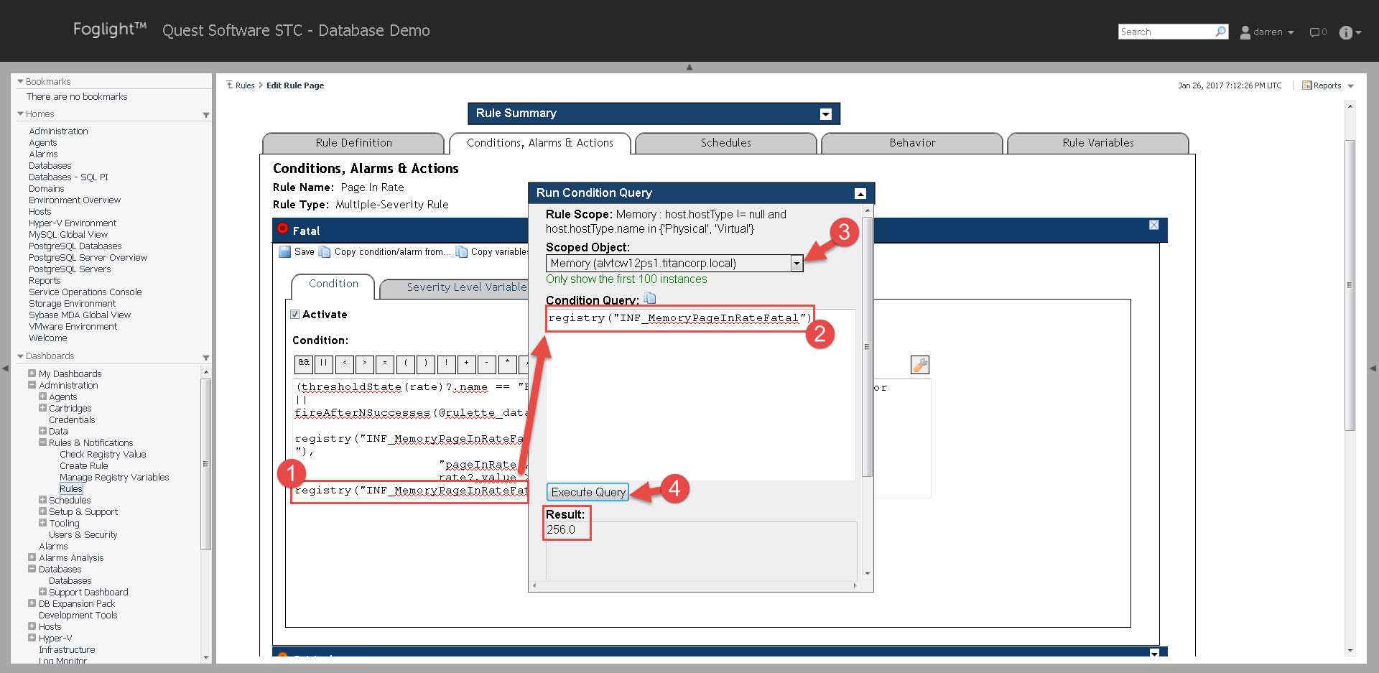Open the Scoped Object dropdown
Image resolution: width=1379 pixels, height=673 pixels.
[796, 264]
